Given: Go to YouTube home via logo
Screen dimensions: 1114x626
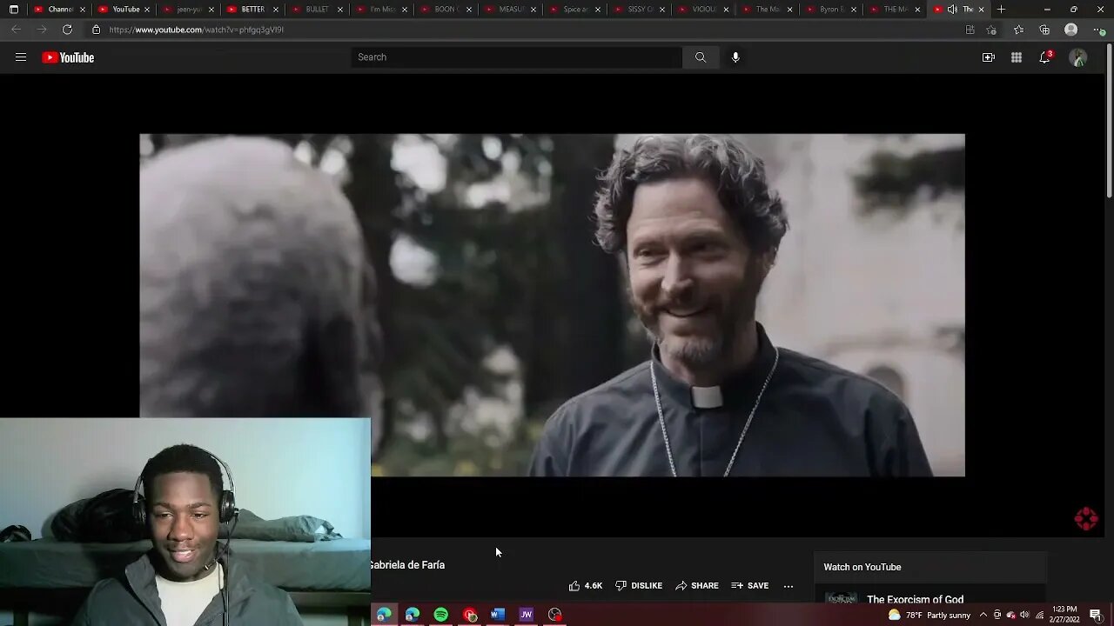Looking at the screenshot, I should coord(68,57).
